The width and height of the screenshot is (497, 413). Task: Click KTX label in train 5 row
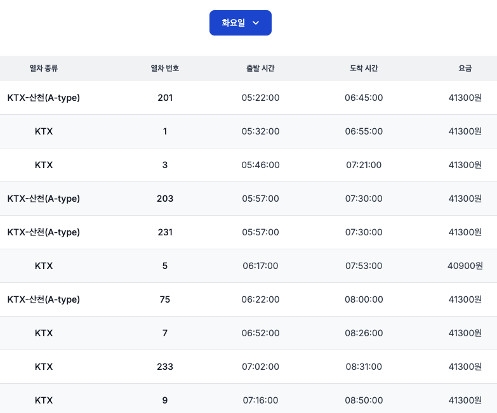(x=44, y=266)
